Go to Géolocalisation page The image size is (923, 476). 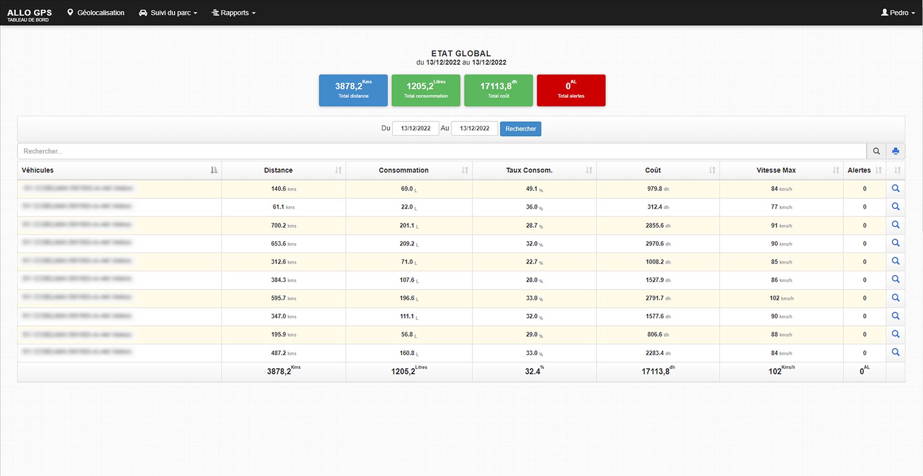(96, 13)
